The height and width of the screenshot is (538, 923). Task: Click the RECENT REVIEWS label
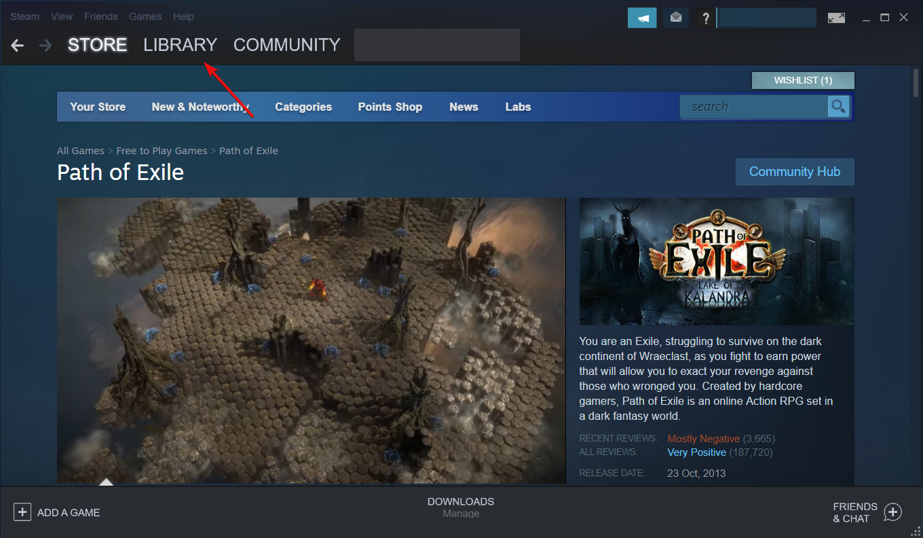(x=618, y=439)
